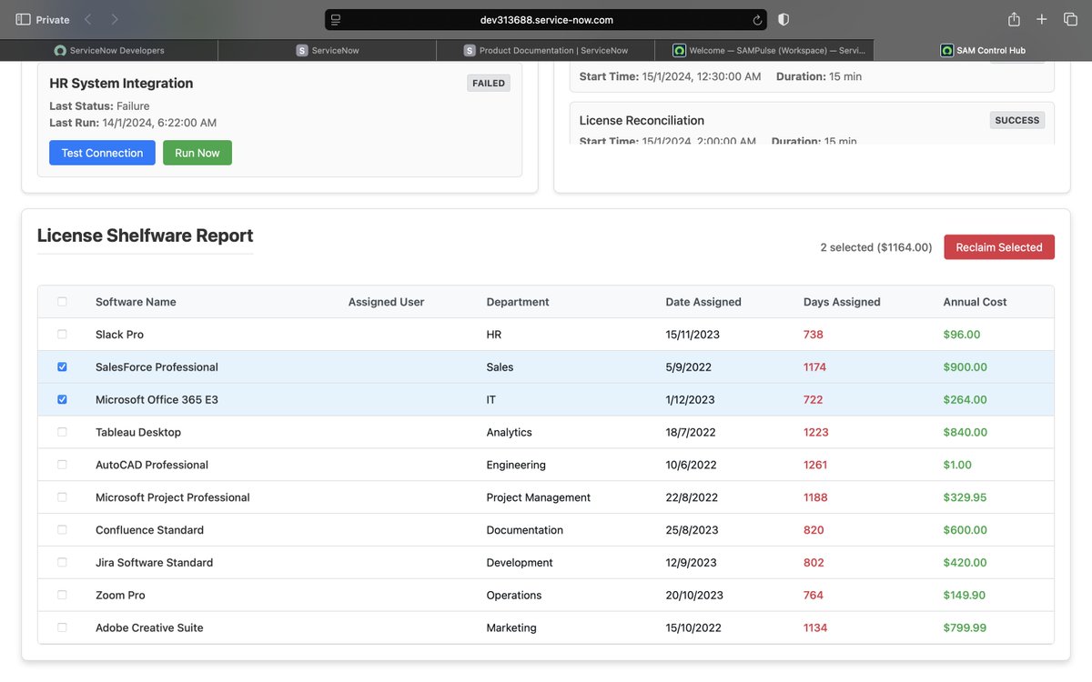The image size is (1092, 682).
Task: Click the Tableau Desktop software name
Action: tap(138, 432)
